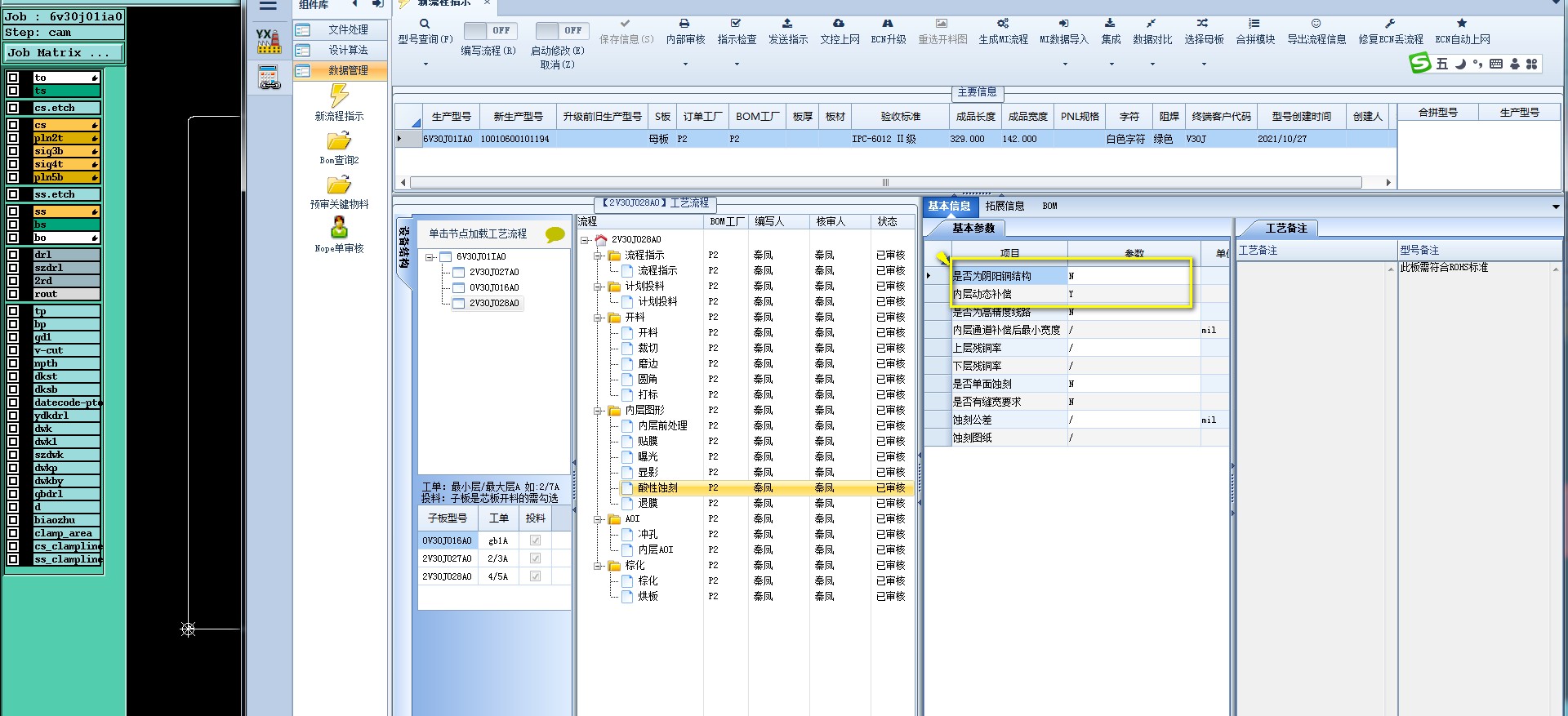Open dropdown arrow under 型号查询
1568x716 pixels.
click(x=425, y=64)
